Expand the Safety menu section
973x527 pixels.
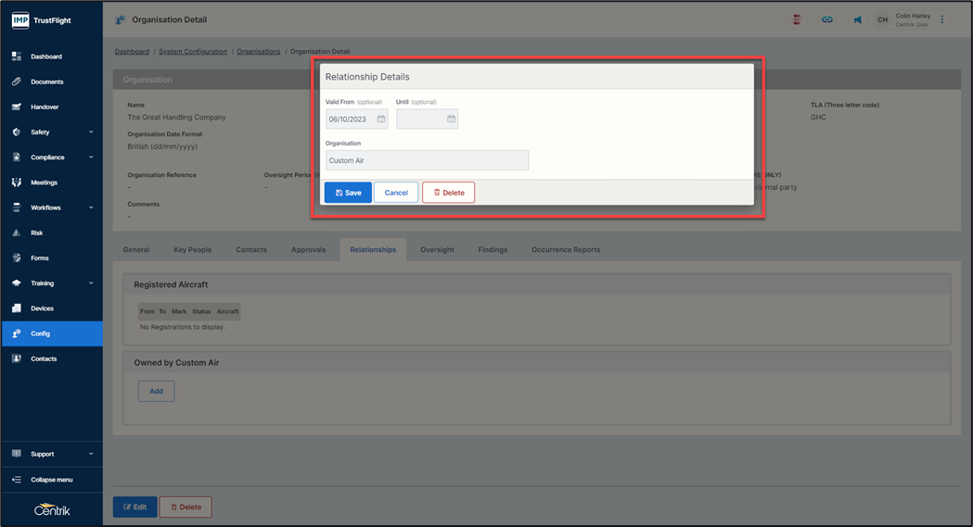[x=91, y=132]
